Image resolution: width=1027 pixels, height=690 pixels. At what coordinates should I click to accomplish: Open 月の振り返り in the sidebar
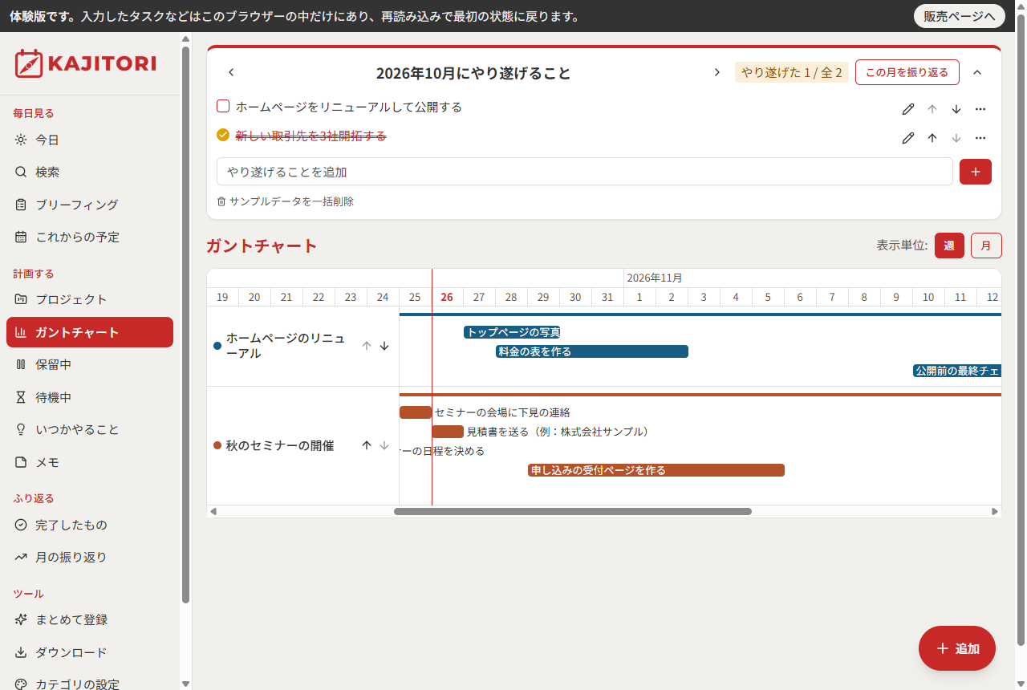click(90, 557)
